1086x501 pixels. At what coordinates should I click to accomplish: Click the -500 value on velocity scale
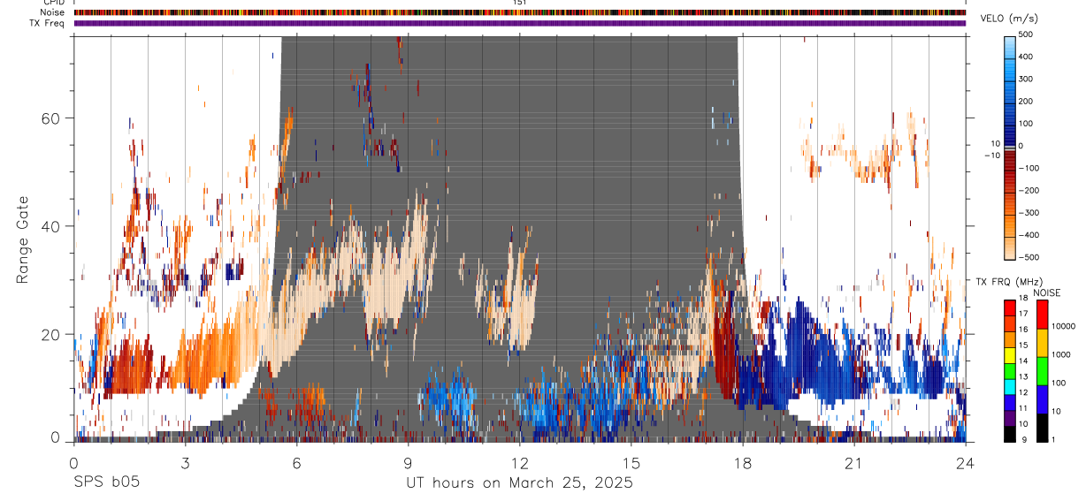(1029, 257)
